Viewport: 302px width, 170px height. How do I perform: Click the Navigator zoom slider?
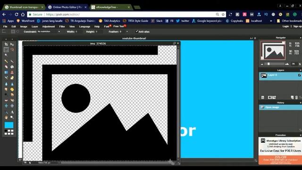tap(274, 64)
